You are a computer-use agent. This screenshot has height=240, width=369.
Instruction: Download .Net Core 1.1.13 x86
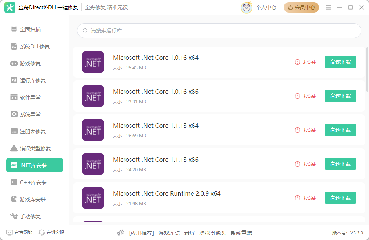pyautogui.click(x=340, y=164)
